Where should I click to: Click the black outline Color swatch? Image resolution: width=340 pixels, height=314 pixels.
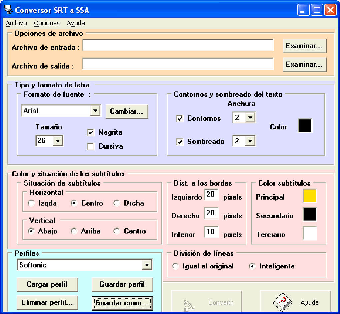tap(305, 125)
